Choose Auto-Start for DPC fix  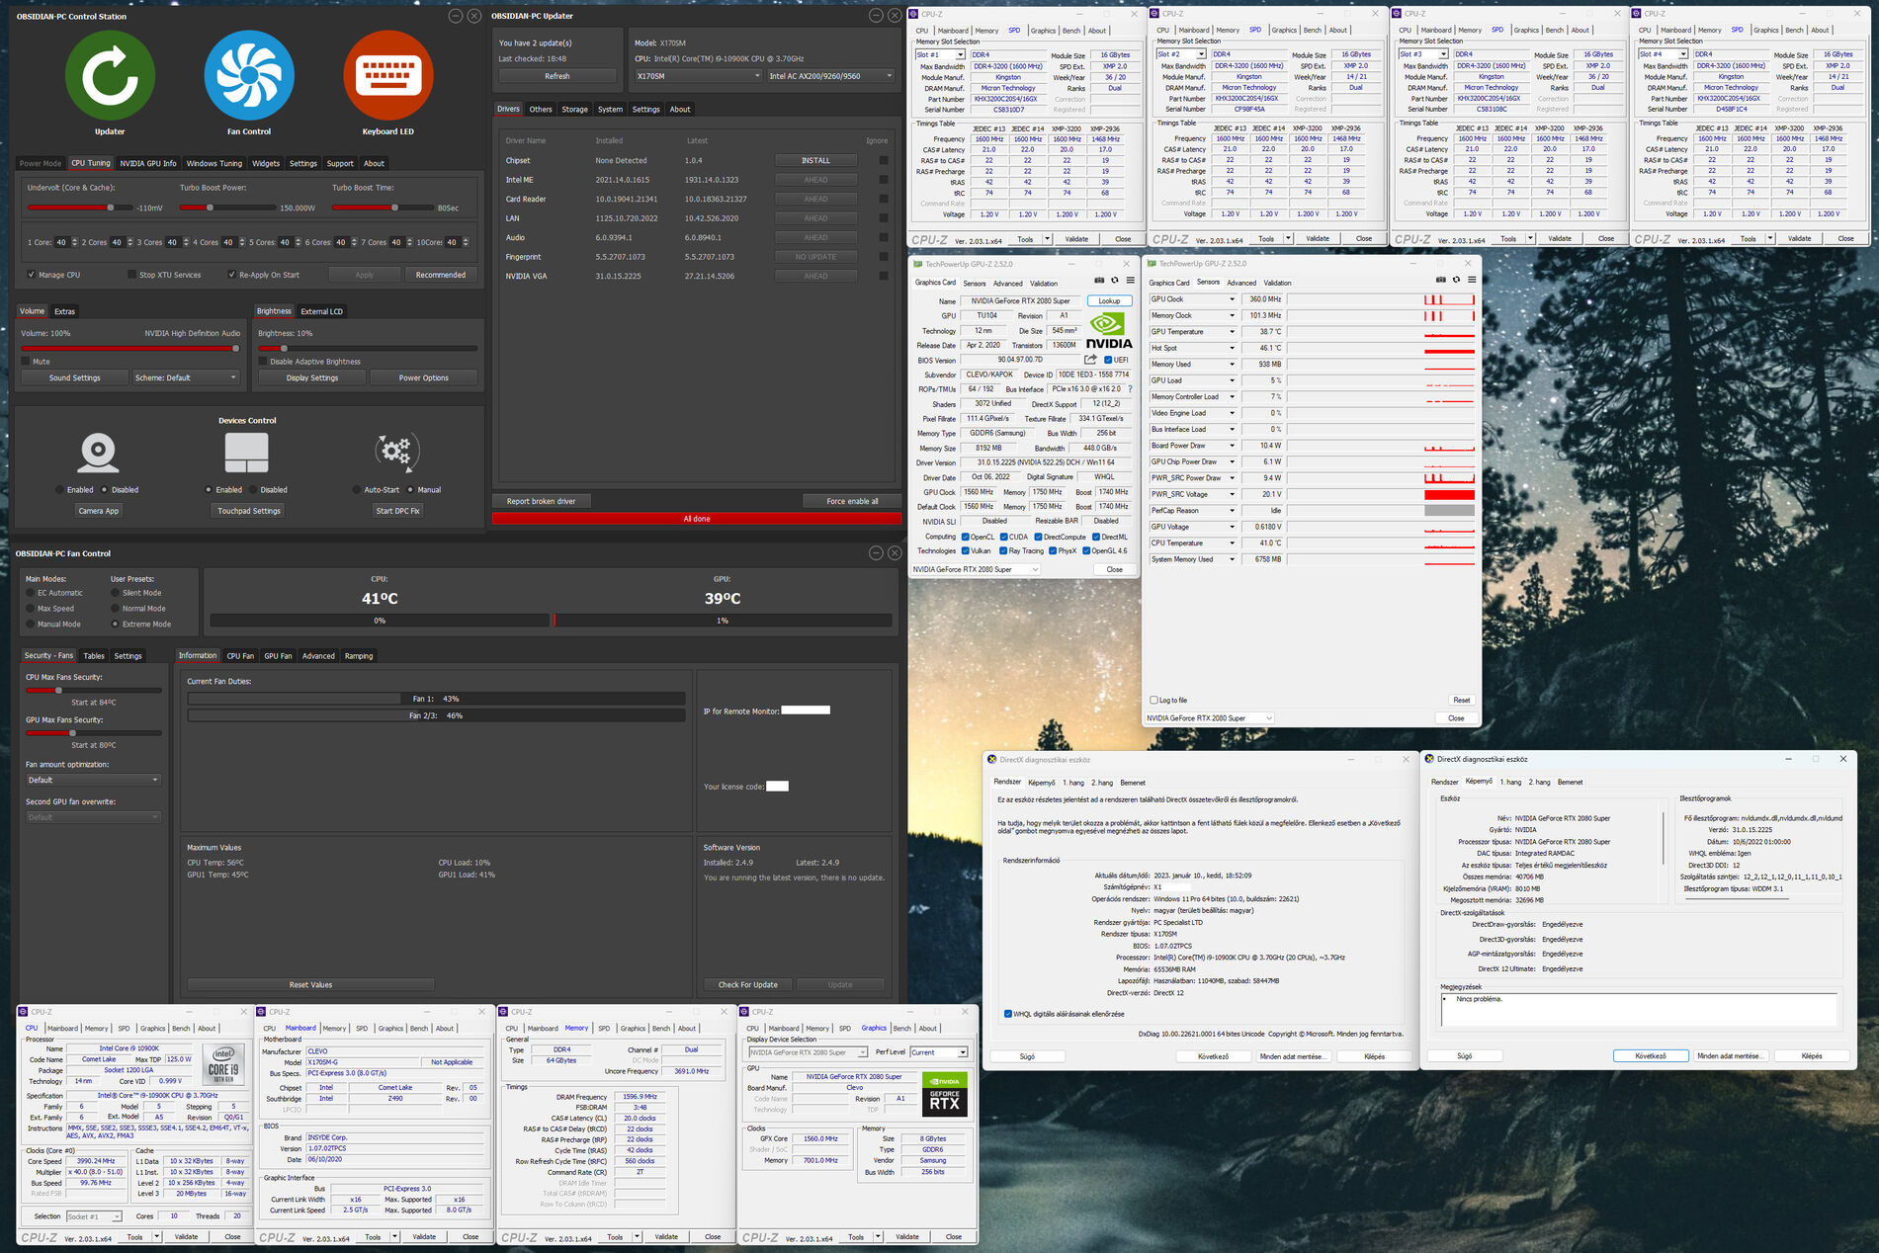tap(357, 490)
